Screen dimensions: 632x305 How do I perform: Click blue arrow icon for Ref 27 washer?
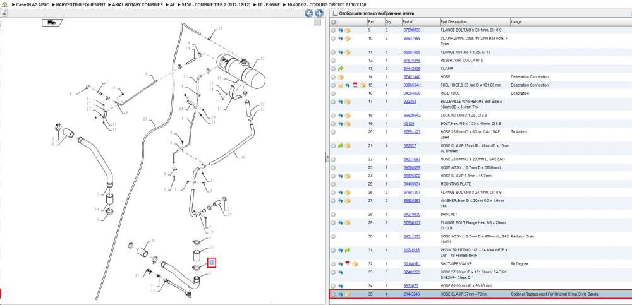(x=340, y=200)
